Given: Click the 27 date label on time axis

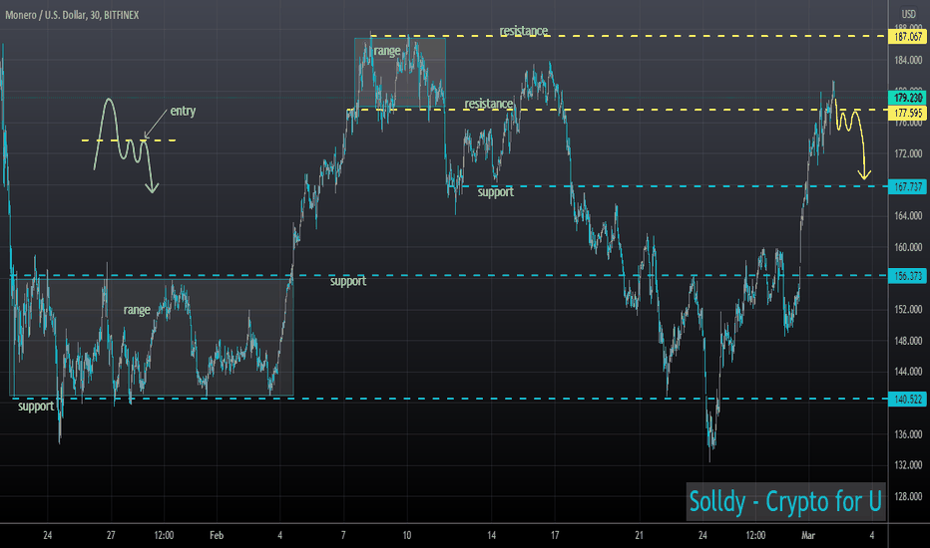Looking at the screenshot, I should click(111, 536).
